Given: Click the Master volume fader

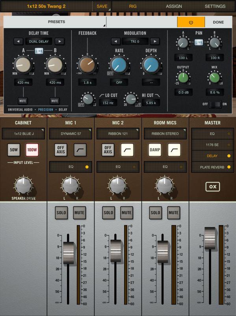Looking at the screenshot, I should click(x=210, y=238).
